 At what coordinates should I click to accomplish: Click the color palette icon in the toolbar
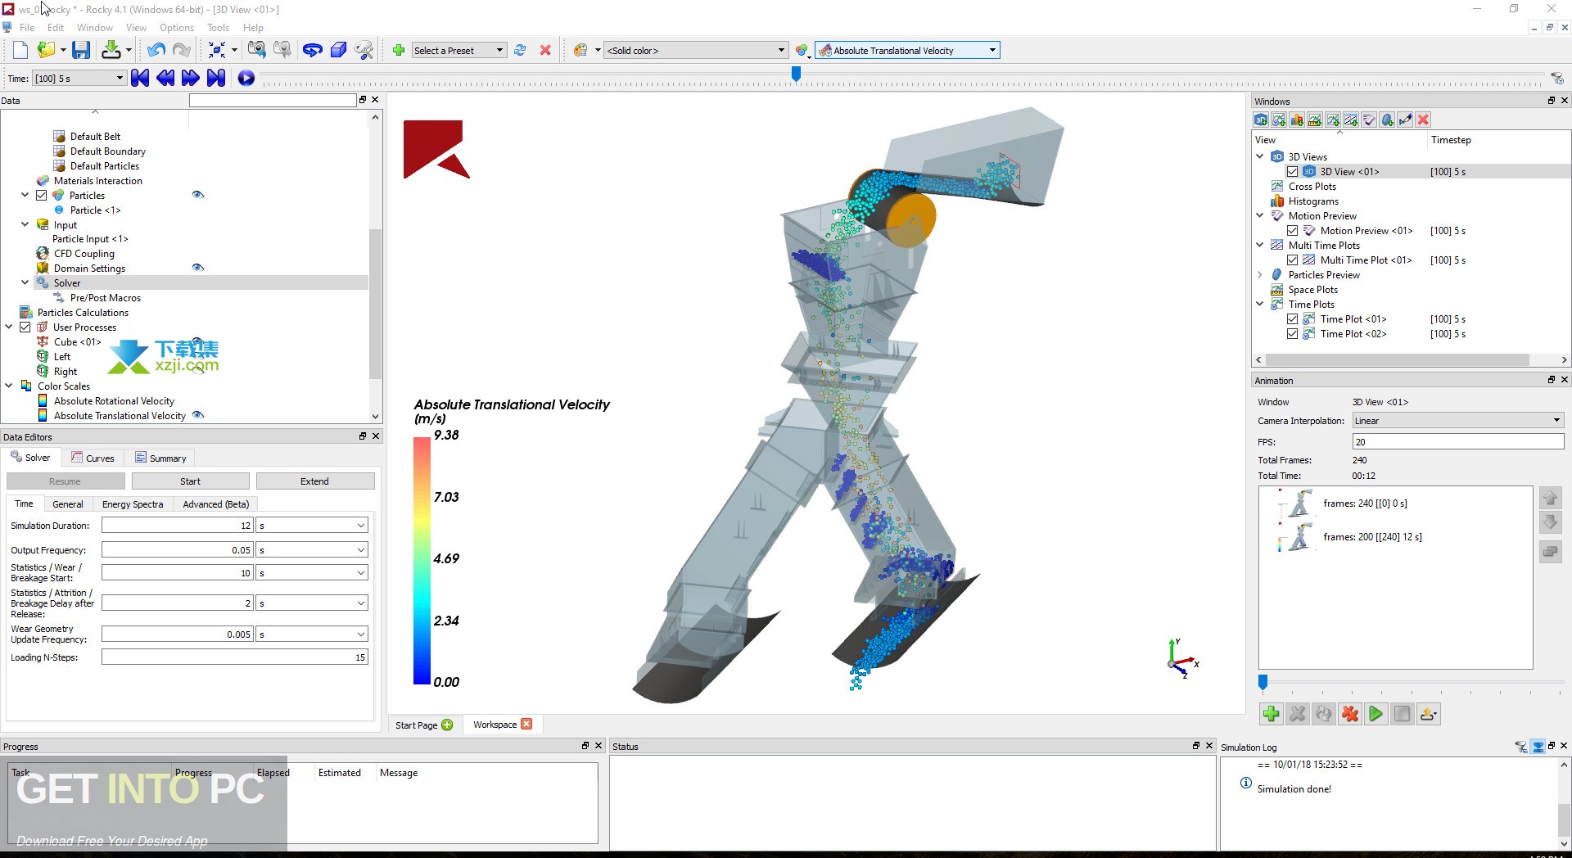tap(580, 50)
